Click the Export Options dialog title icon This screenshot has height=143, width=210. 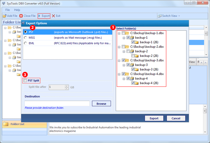(x=23, y=23)
